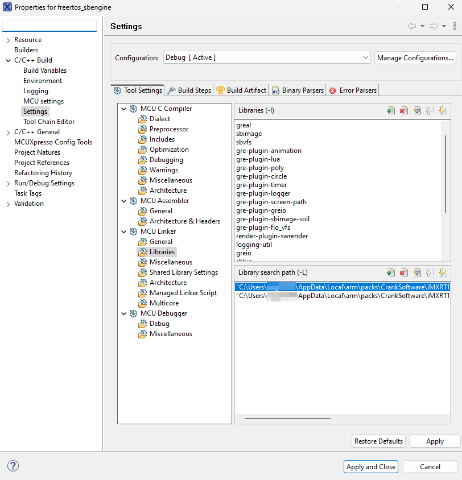Open help via the question mark icon
Image resolution: width=462 pixels, height=480 pixels.
[13, 466]
